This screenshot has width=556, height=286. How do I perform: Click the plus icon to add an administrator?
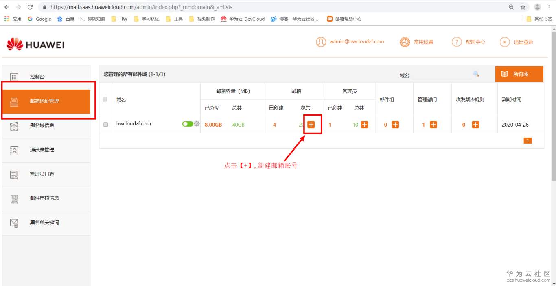coord(365,125)
